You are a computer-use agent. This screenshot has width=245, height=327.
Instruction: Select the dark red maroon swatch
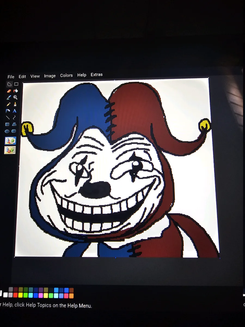point(16,289)
